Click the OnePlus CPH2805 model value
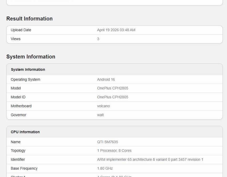The width and height of the screenshot is (227, 177). (x=112, y=88)
